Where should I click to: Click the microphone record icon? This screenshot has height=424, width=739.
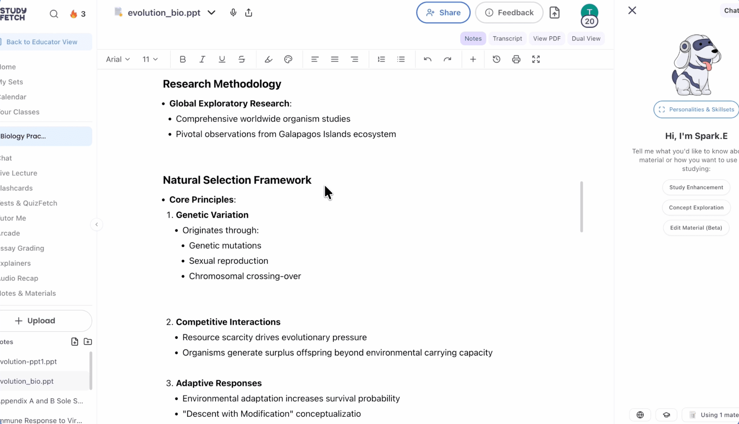click(x=233, y=12)
